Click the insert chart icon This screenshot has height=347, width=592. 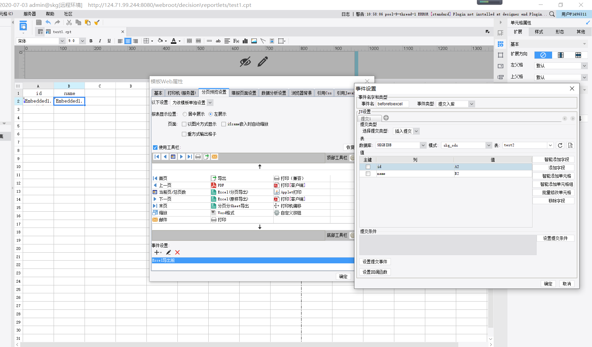[245, 41]
